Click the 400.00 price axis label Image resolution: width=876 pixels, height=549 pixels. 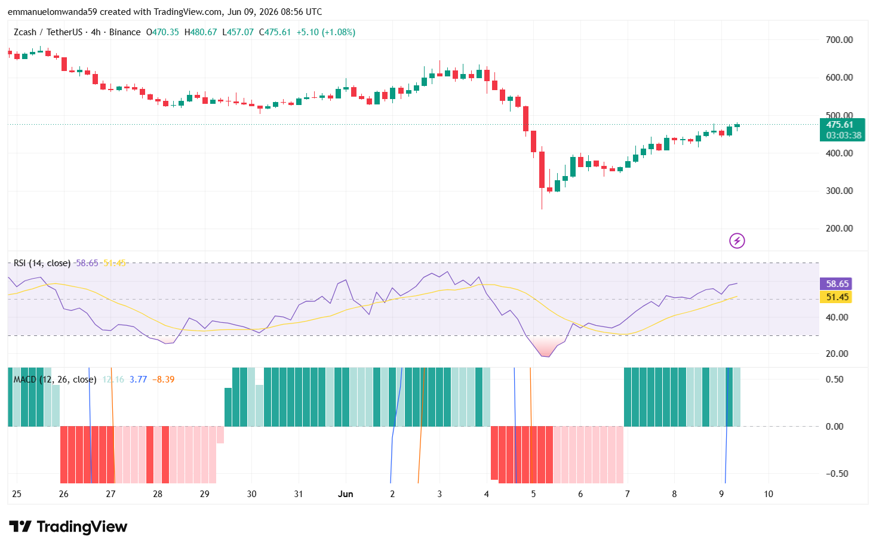coord(839,153)
